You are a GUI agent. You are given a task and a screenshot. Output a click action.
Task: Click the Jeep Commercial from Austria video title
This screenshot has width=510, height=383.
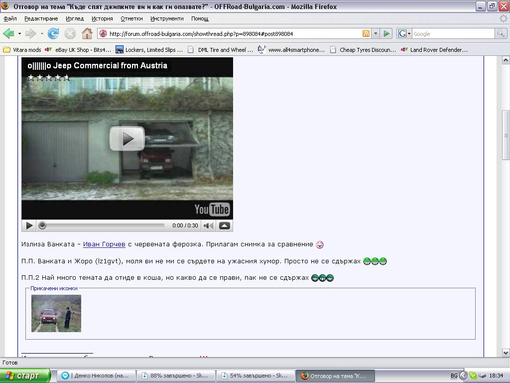click(x=97, y=65)
